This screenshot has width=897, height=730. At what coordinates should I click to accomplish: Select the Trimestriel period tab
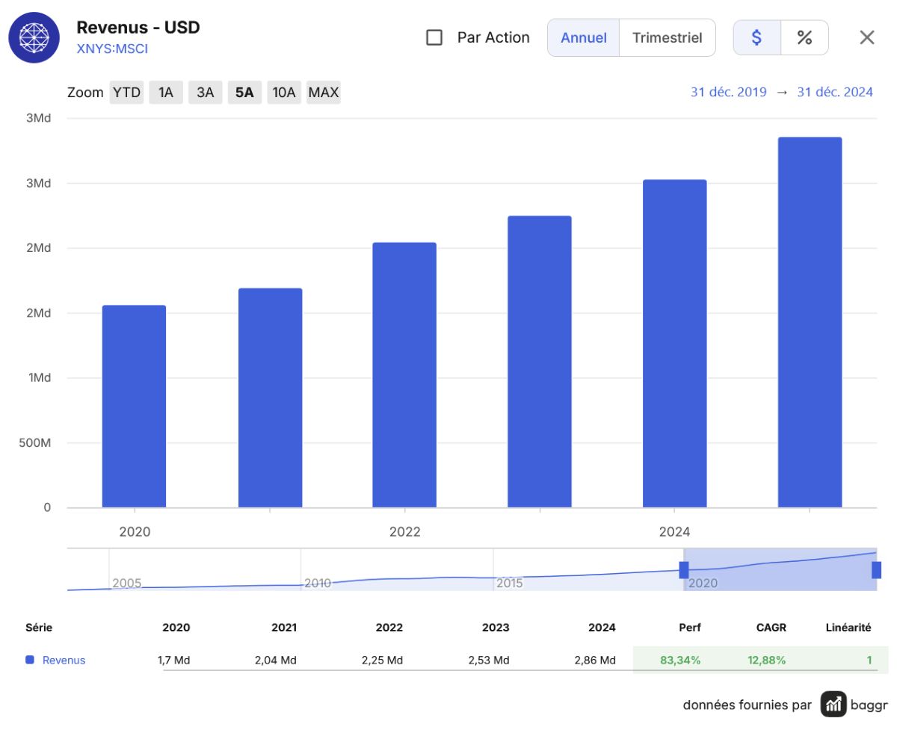coord(668,37)
